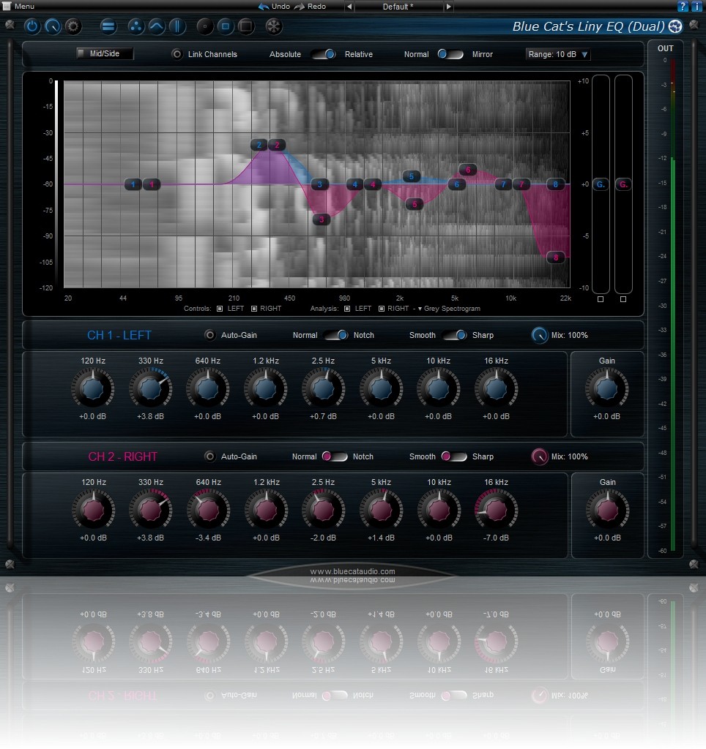Open help with the question mark icon
Image resolution: width=706 pixels, height=749 pixels.
coord(683,6)
